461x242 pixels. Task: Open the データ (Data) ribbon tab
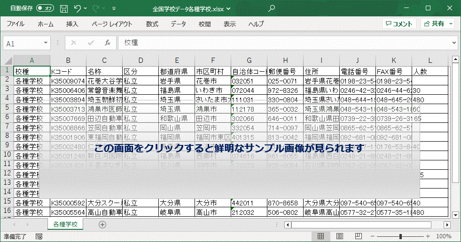(178, 24)
